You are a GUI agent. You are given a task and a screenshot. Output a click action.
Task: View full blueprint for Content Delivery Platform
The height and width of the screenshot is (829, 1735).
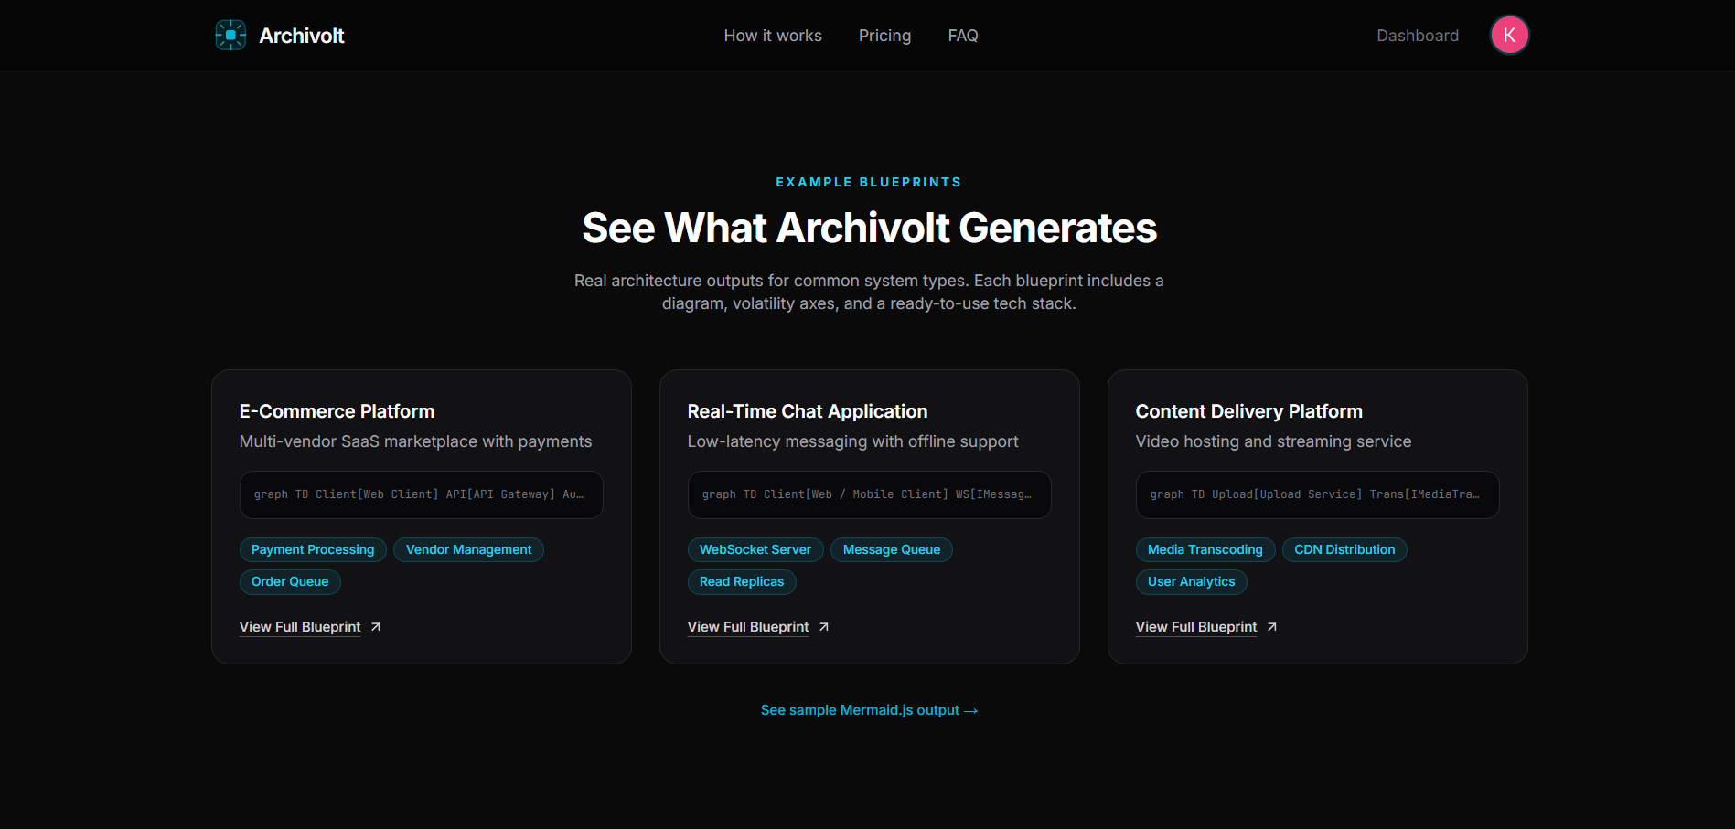click(1196, 627)
